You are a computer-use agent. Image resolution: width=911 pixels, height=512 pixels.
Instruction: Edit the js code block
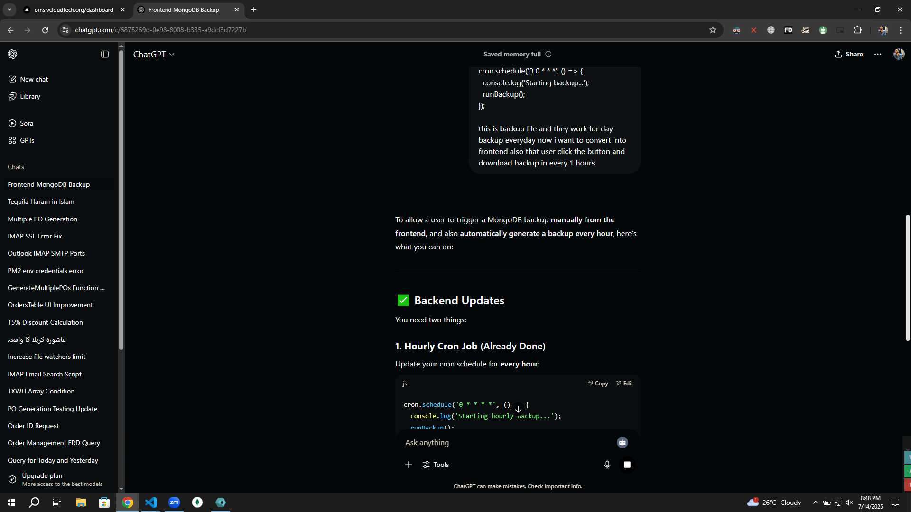(x=624, y=384)
